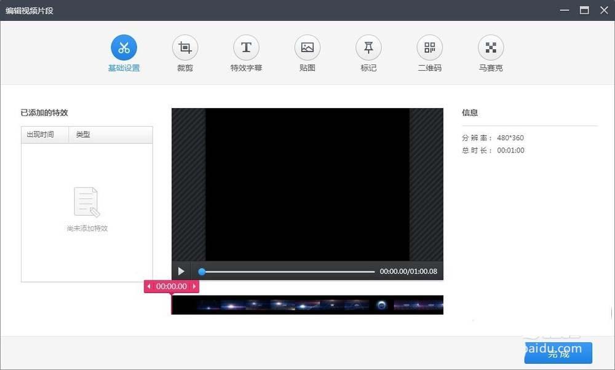Open the 标记 pin marker tool
Image resolution: width=615 pixels, height=370 pixels.
368,46
